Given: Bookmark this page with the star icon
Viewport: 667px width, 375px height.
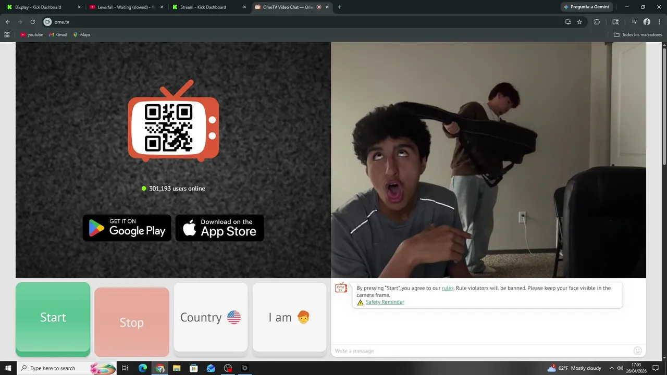Looking at the screenshot, I should tap(579, 22).
